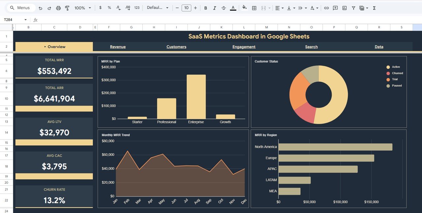Open the horizontal align dropdown

tap(279, 8)
